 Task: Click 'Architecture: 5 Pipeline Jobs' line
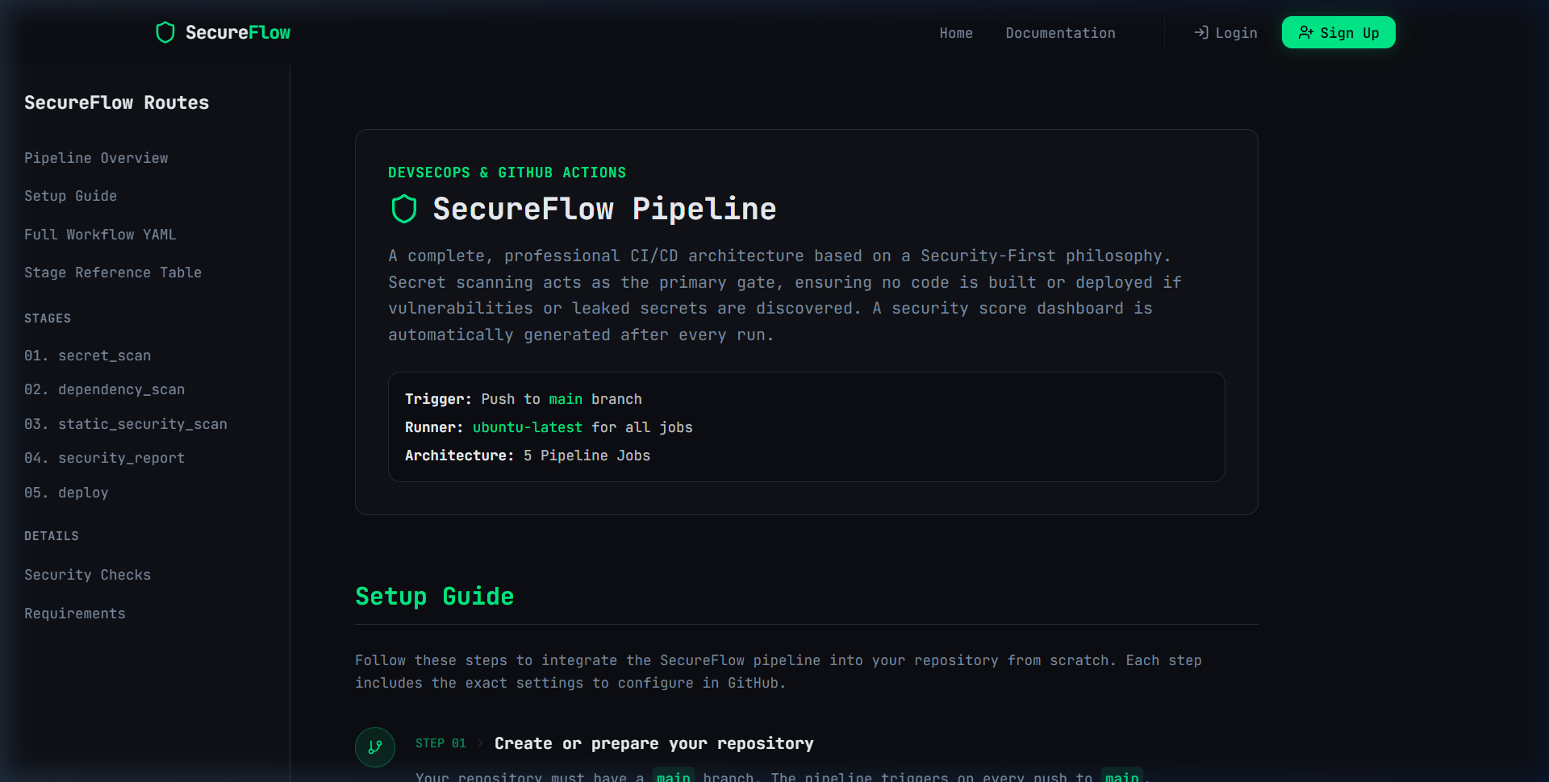tap(528, 455)
